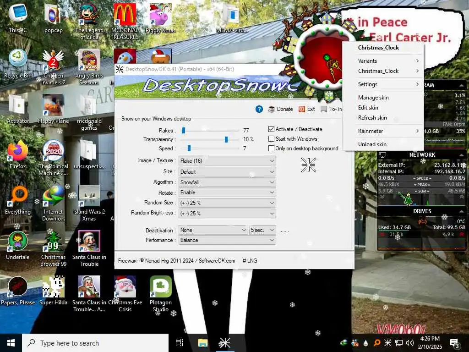Open the popcap desktop shortcut
Viewport: 469px width, 352px height.
click(53, 17)
